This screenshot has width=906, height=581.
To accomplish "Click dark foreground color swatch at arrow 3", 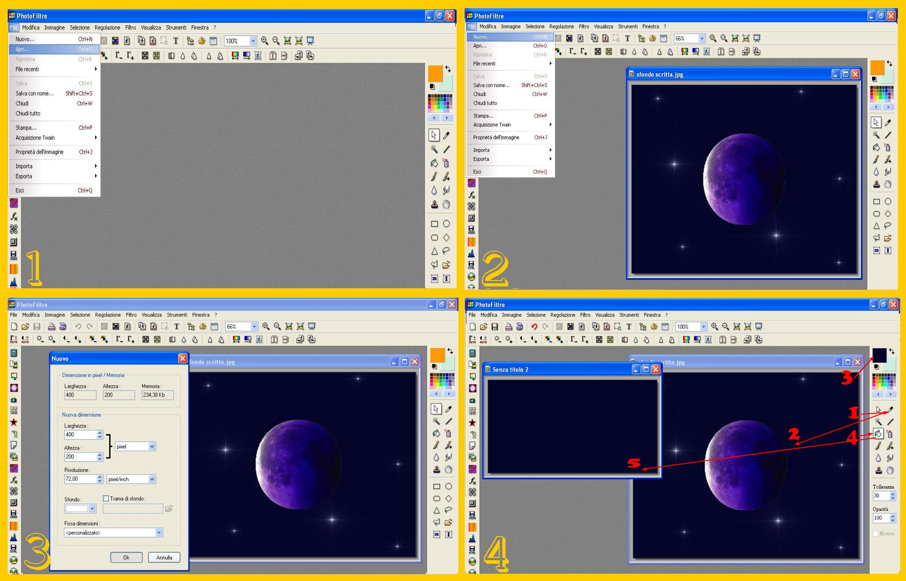I will tap(879, 354).
